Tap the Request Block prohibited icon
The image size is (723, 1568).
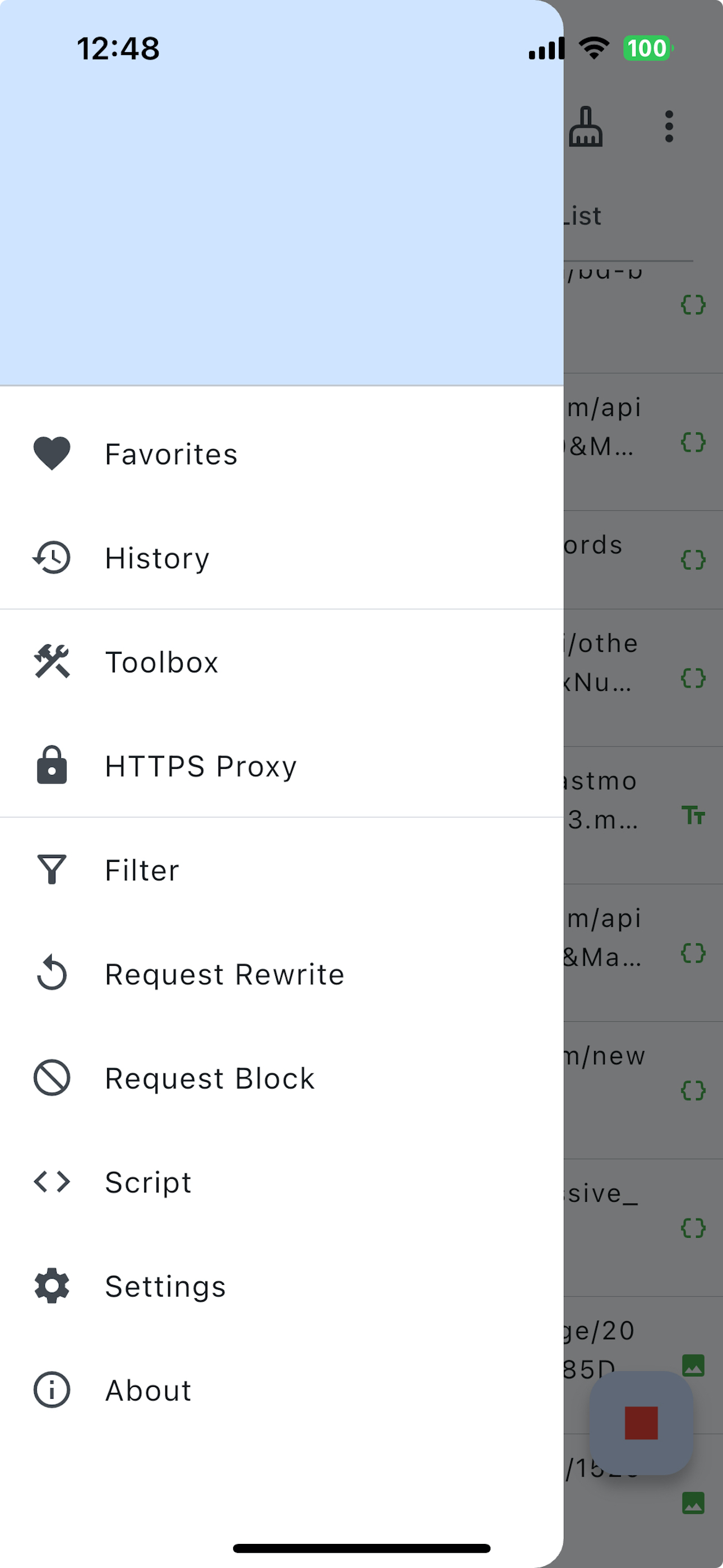click(x=52, y=1078)
